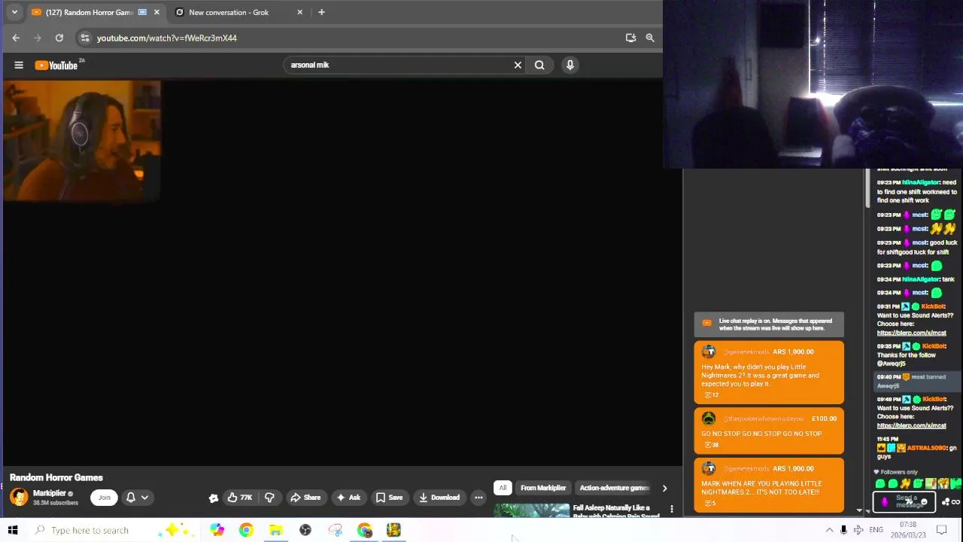
Task: Open the clock showing 07:38
Action: click(908, 530)
